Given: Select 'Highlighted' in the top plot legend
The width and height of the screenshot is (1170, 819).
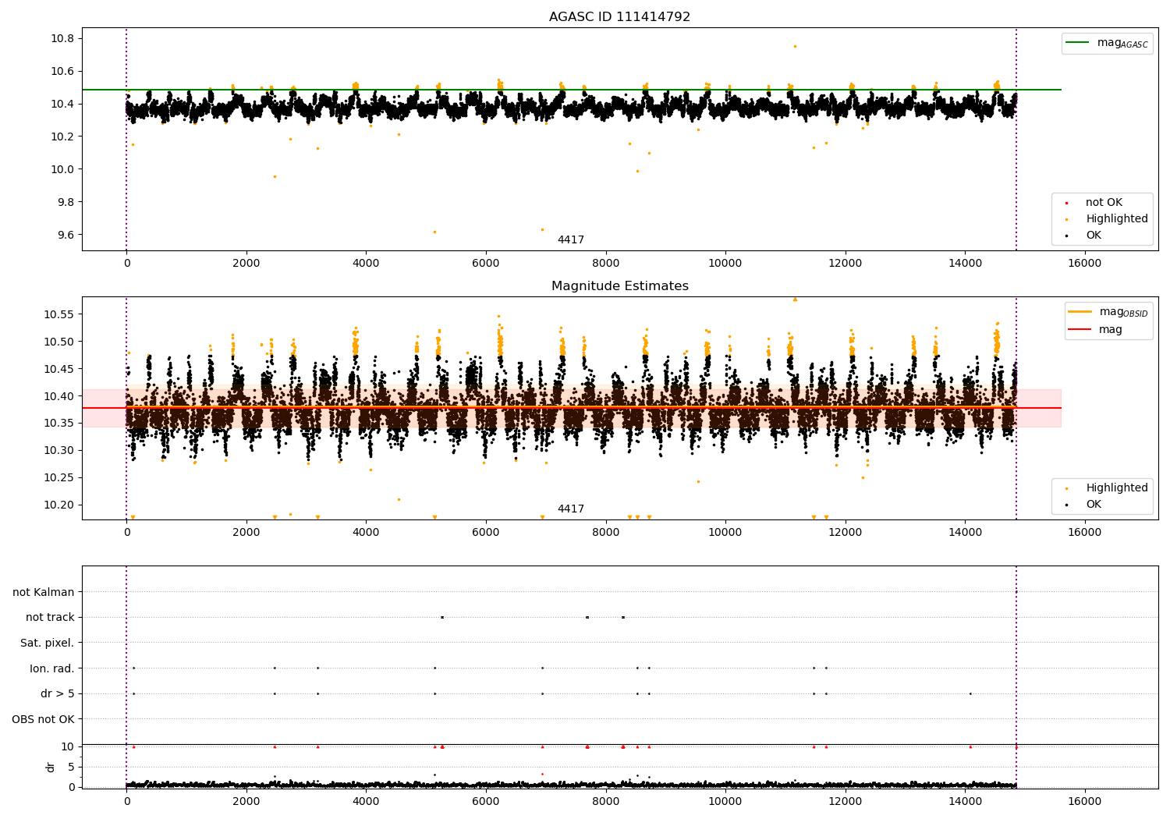Looking at the screenshot, I should 1116,219.
